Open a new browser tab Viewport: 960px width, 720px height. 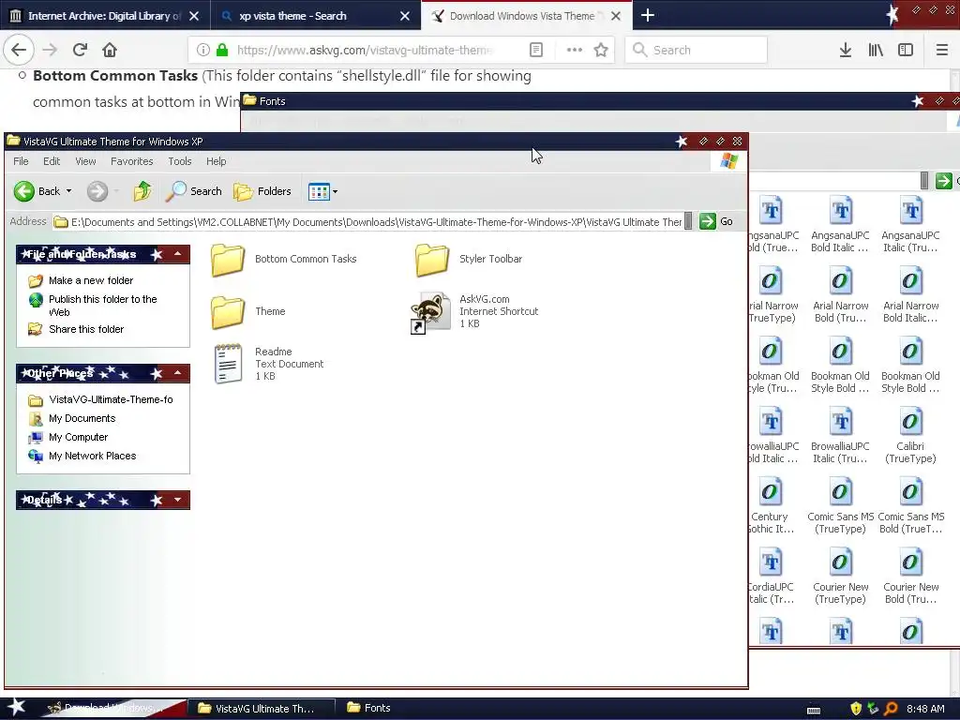(648, 16)
